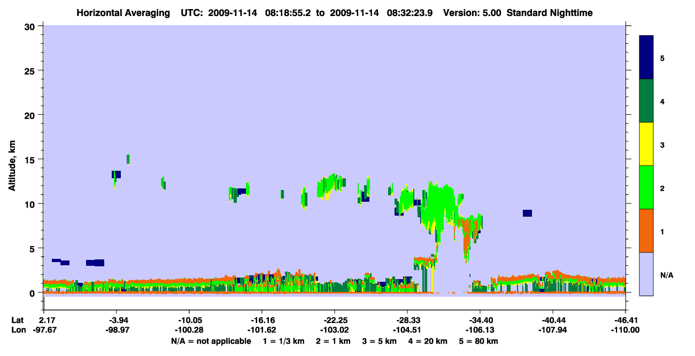
Task: Click the '1 = 1/3 km' legend entry
Action: [x=283, y=341]
